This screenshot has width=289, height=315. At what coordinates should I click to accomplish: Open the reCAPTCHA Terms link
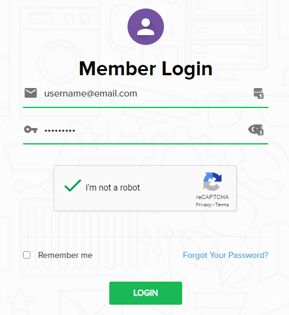coord(222,205)
